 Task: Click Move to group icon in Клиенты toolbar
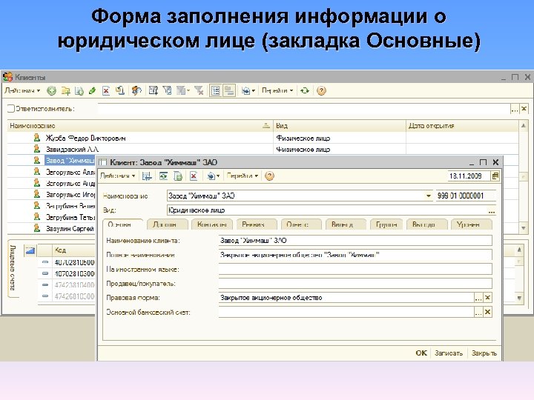120,91
